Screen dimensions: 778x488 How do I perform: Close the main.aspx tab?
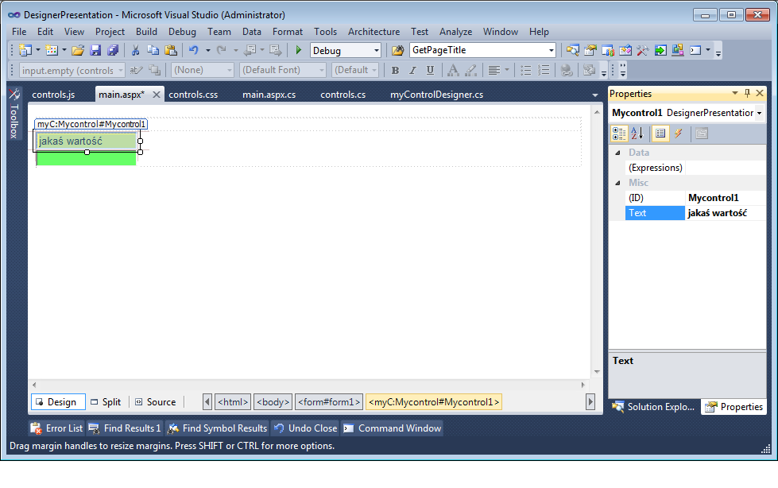[156, 95]
